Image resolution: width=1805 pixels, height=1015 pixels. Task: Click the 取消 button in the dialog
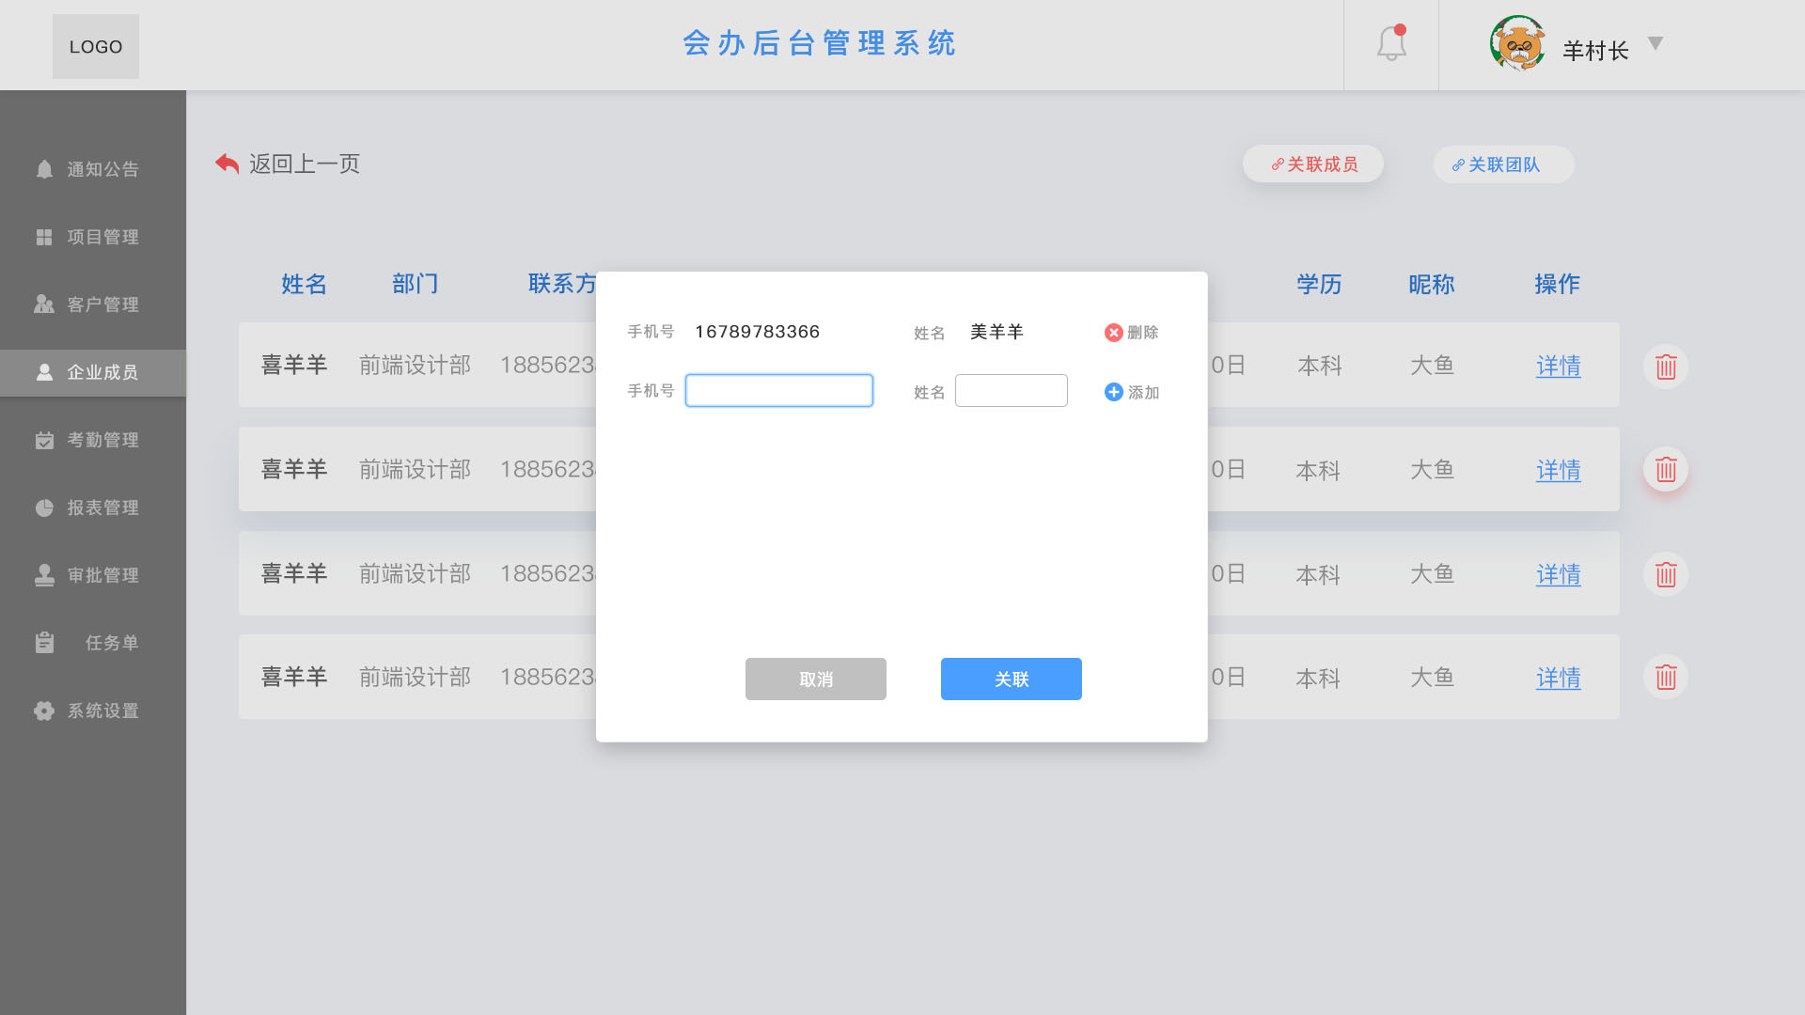coord(816,679)
